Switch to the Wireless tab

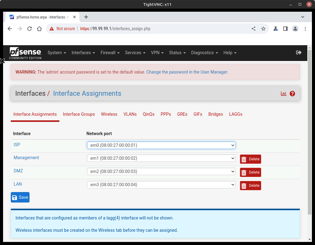click(x=109, y=114)
